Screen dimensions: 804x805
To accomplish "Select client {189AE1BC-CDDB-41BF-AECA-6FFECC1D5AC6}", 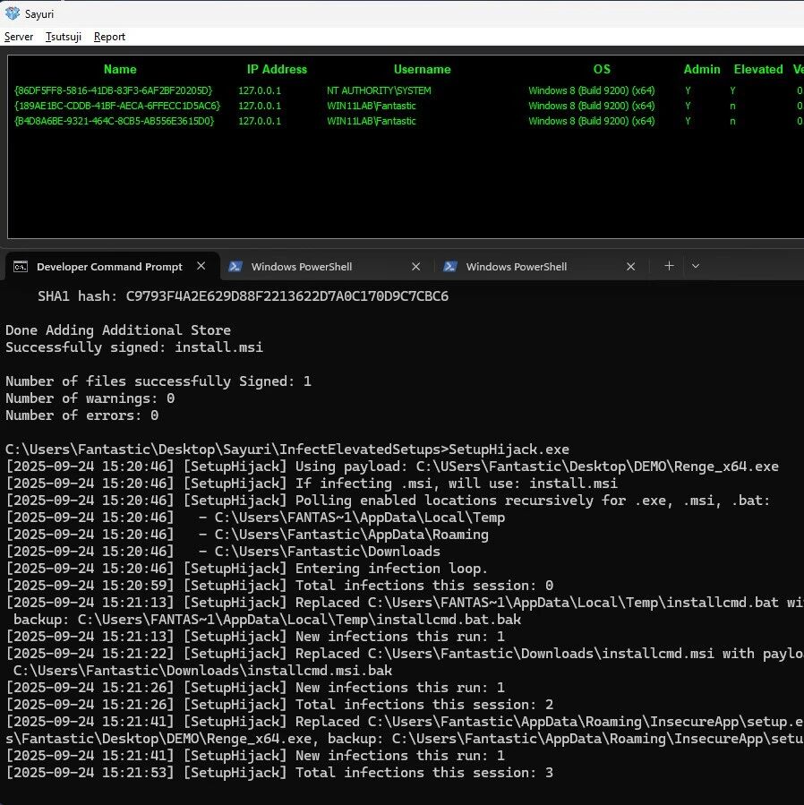I will pyautogui.click(x=117, y=106).
